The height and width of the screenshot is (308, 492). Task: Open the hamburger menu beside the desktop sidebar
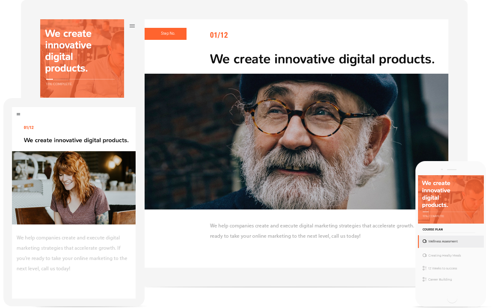(132, 26)
